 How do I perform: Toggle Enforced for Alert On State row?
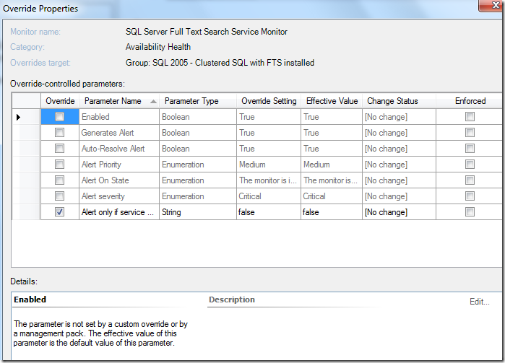470,180
